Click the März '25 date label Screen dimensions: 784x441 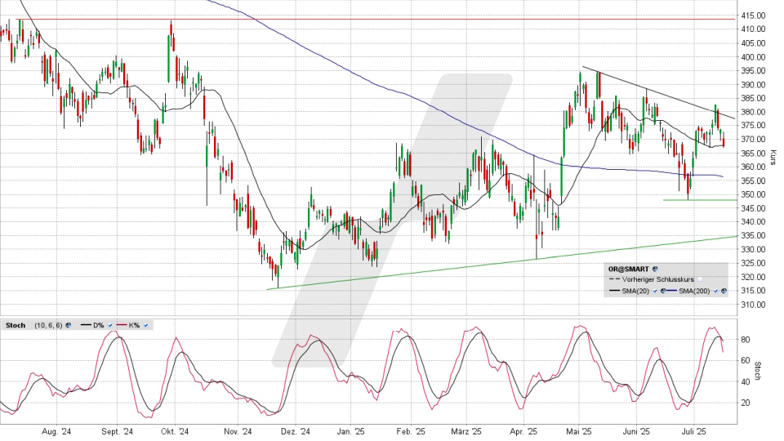(466, 431)
